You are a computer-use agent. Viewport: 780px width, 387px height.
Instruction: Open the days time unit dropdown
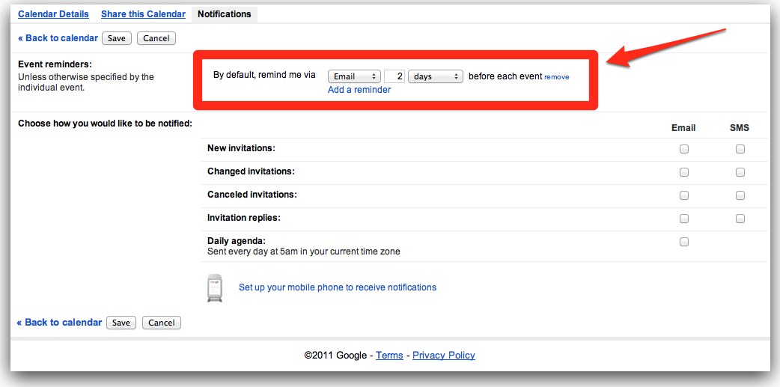coord(435,76)
